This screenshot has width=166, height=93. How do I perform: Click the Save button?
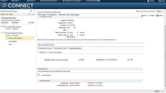pos(159,11)
